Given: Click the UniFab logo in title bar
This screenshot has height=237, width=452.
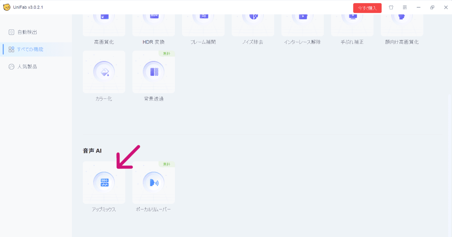Looking at the screenshot, I should tap(7, 7).
